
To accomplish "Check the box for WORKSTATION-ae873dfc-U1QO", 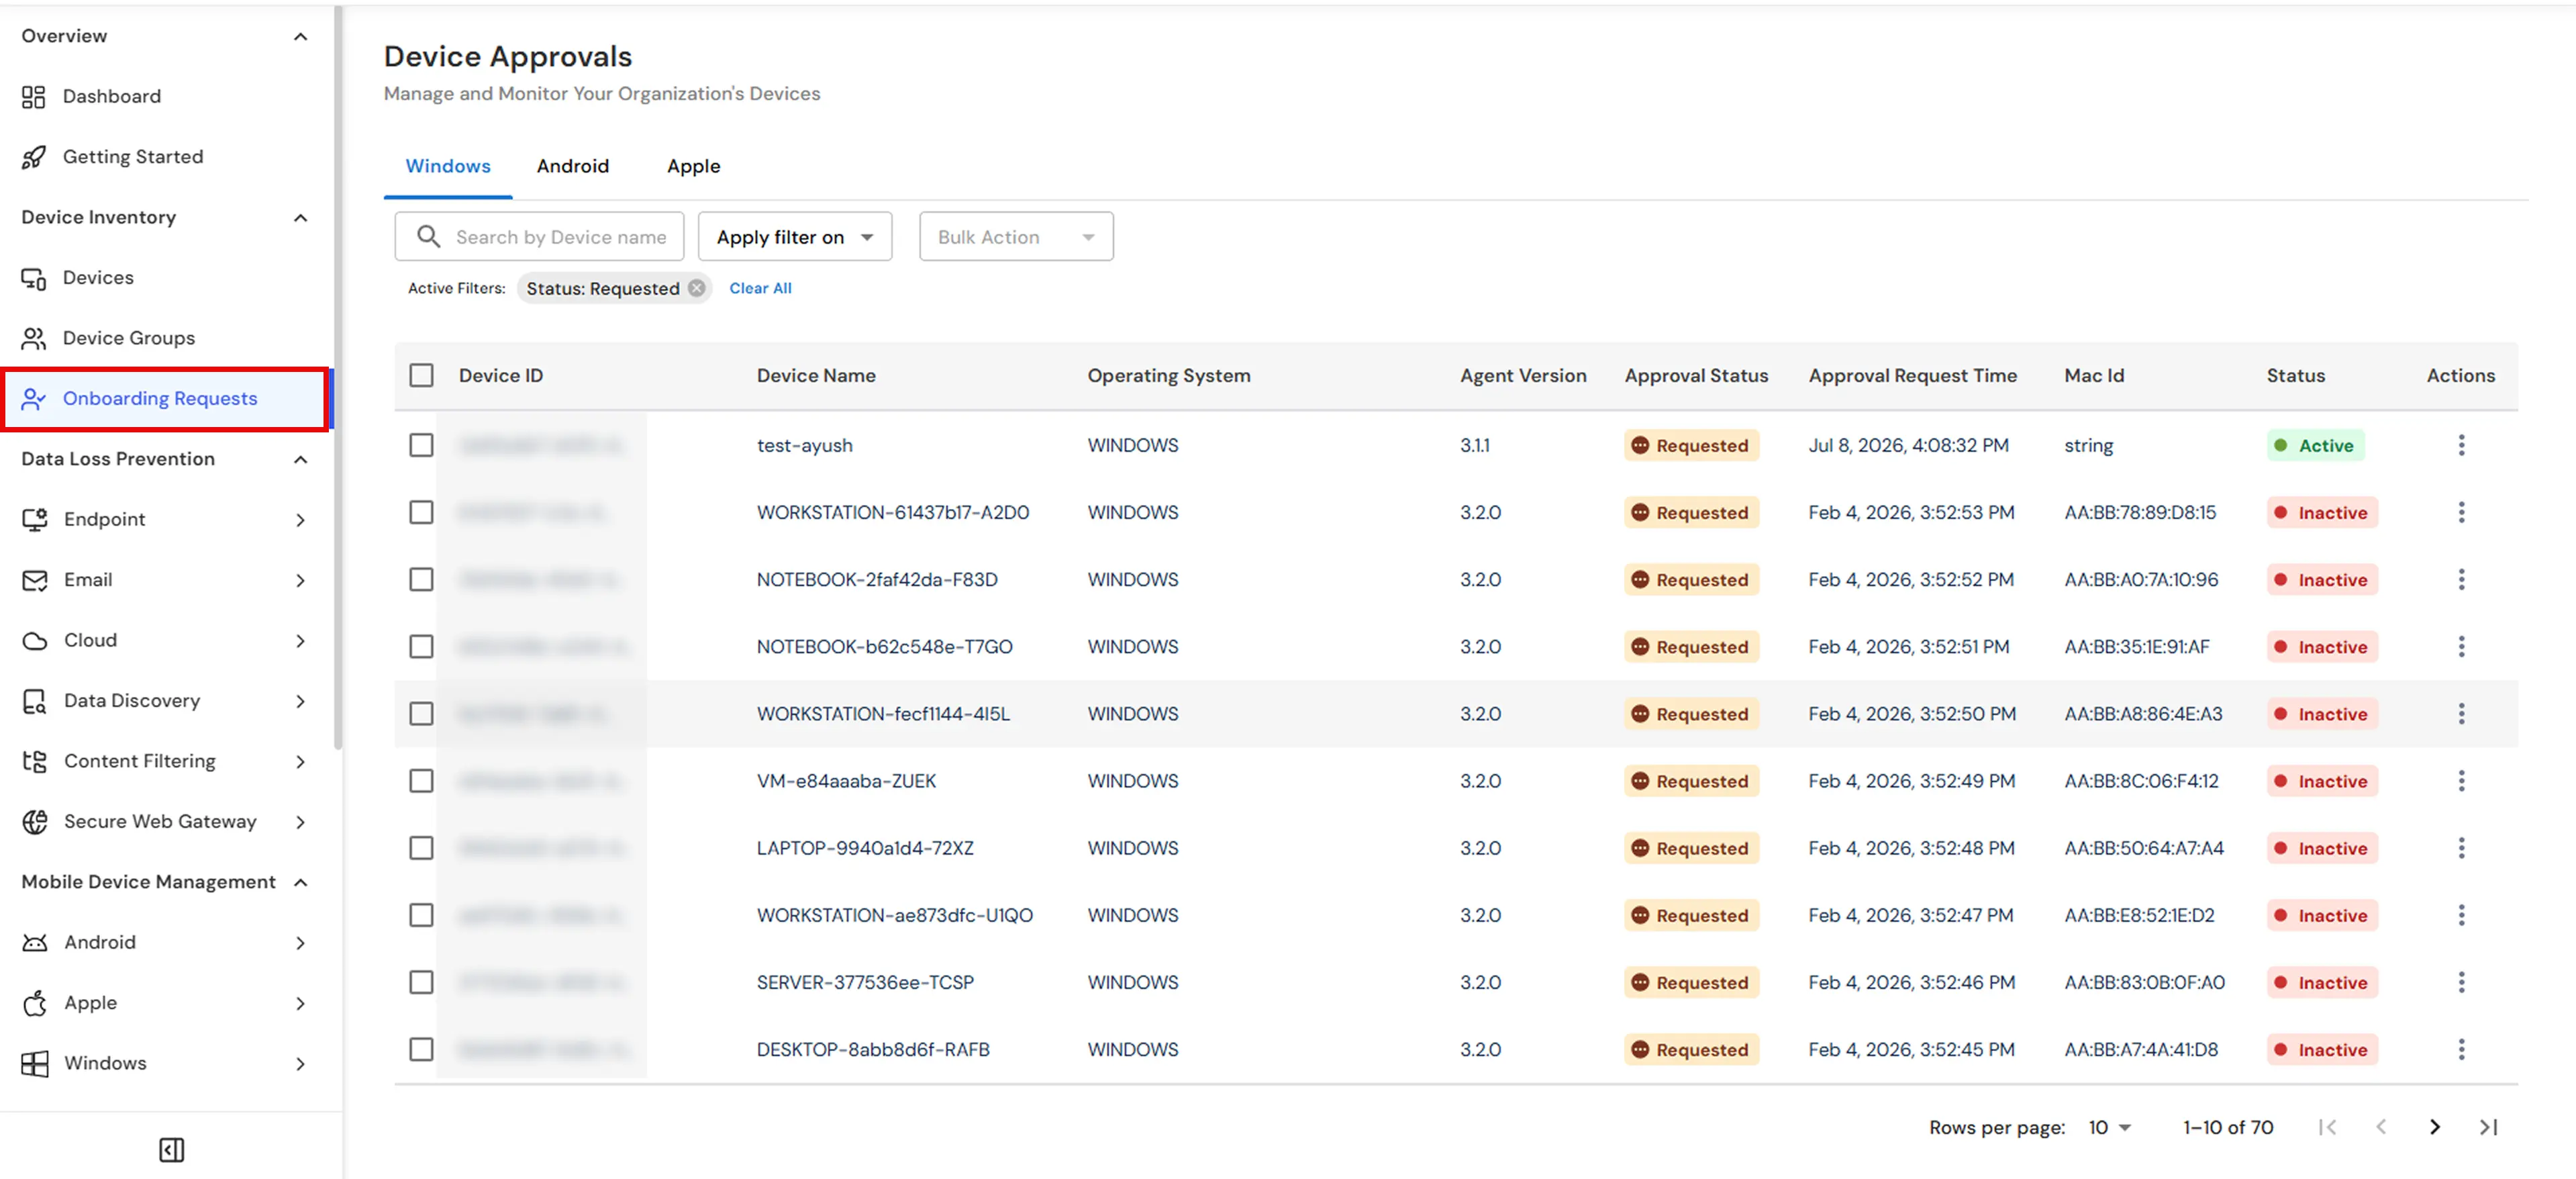I will point(421,915).
